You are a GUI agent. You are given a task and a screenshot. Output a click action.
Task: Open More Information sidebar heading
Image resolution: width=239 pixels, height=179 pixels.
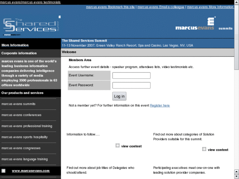[15, 45]
